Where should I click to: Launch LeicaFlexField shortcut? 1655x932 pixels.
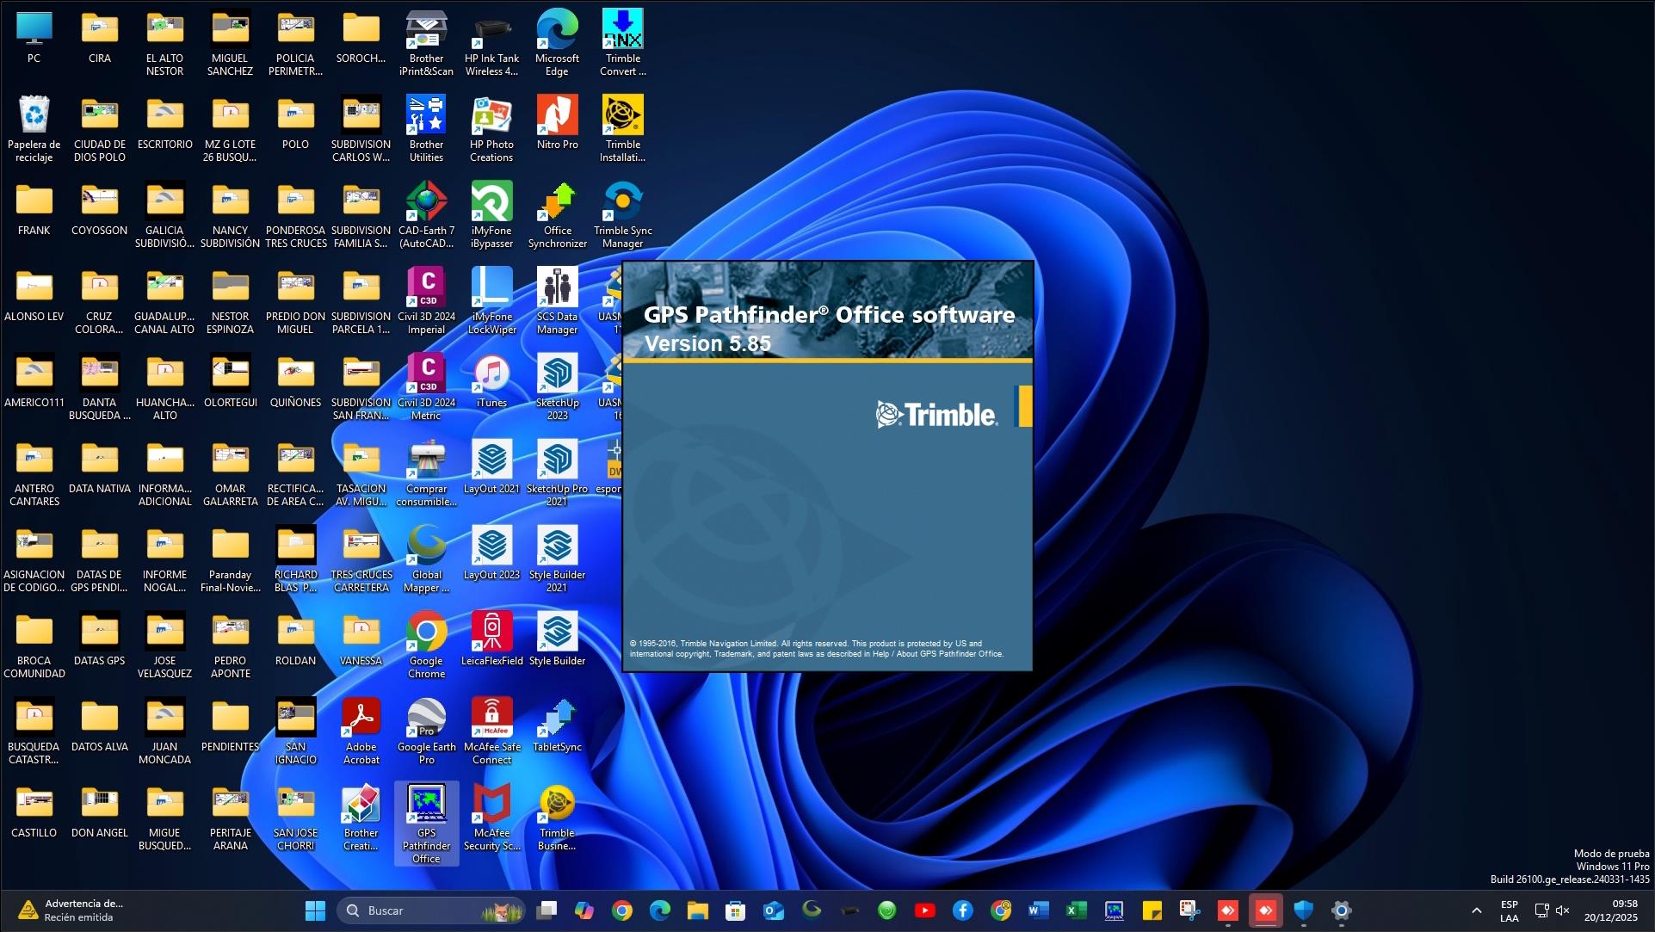[491, 633]
